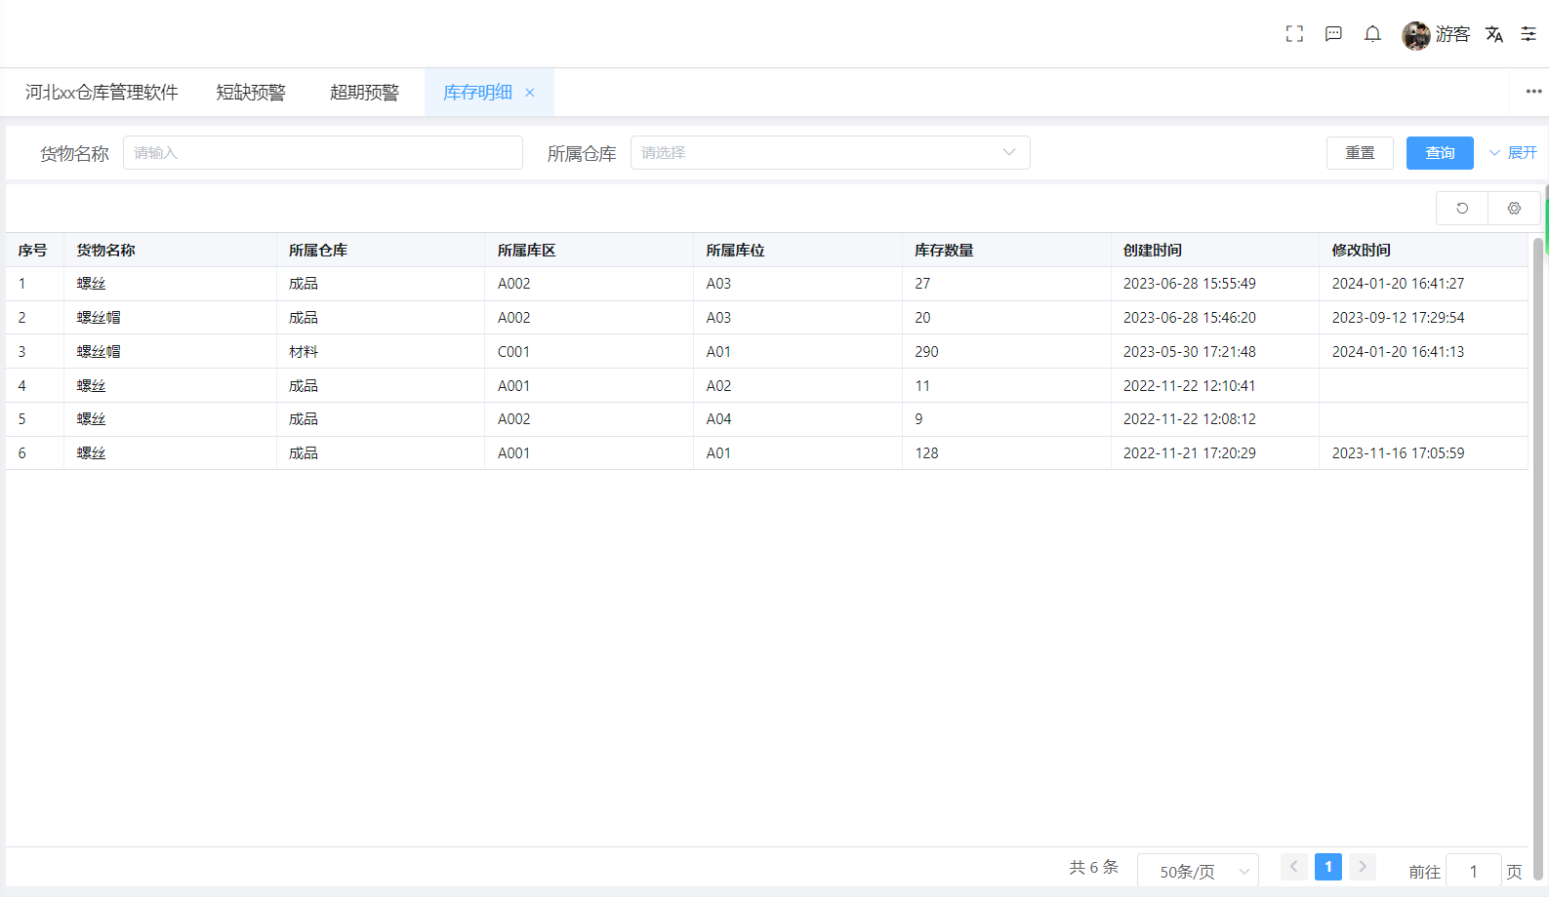Switch to 超期预警 tab
Viewport: 1549px width, 900px height.
(x=364, y=93)
